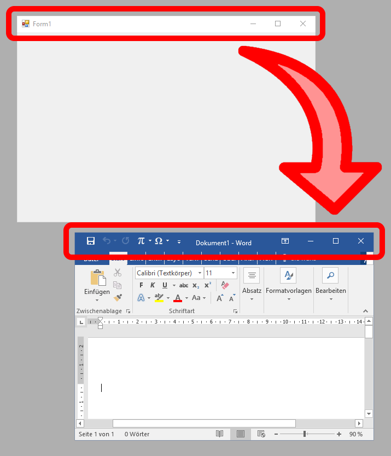The width and height of the screenshot is (391, 456).
Task: Open the font size dropdown arrow
Action: pos(233,273)
